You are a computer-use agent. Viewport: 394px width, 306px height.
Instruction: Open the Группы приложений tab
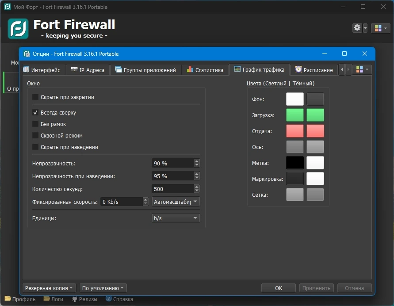tap(145, 70)
